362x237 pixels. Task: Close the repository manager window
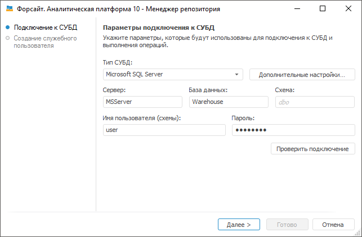click(348, 9)
